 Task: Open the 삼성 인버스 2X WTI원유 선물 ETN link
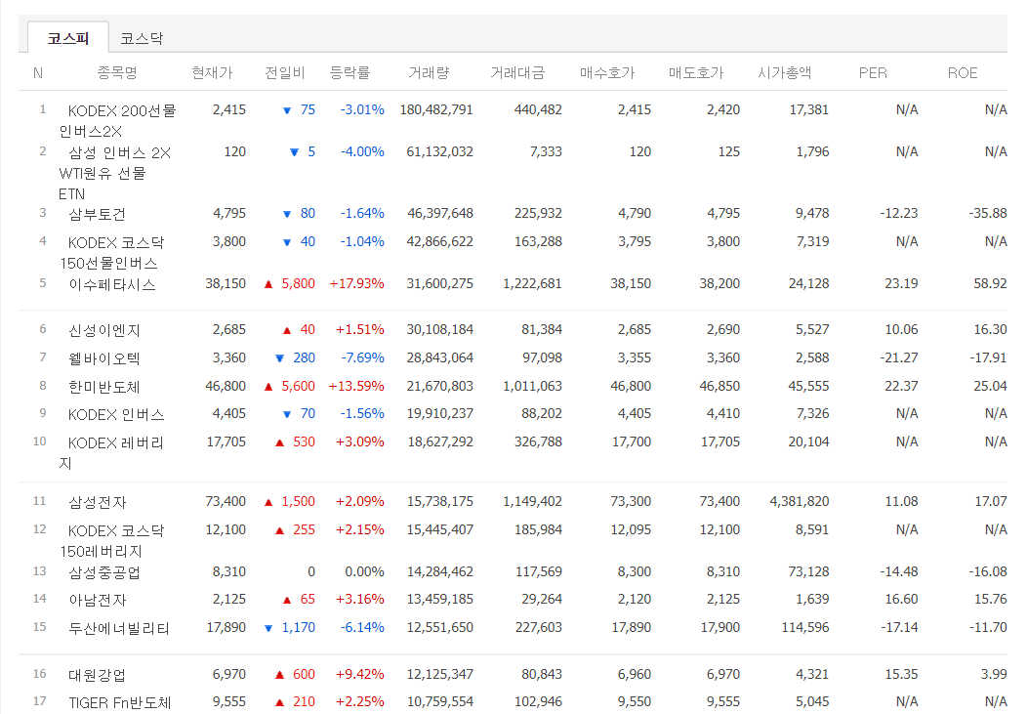[115, 173]
